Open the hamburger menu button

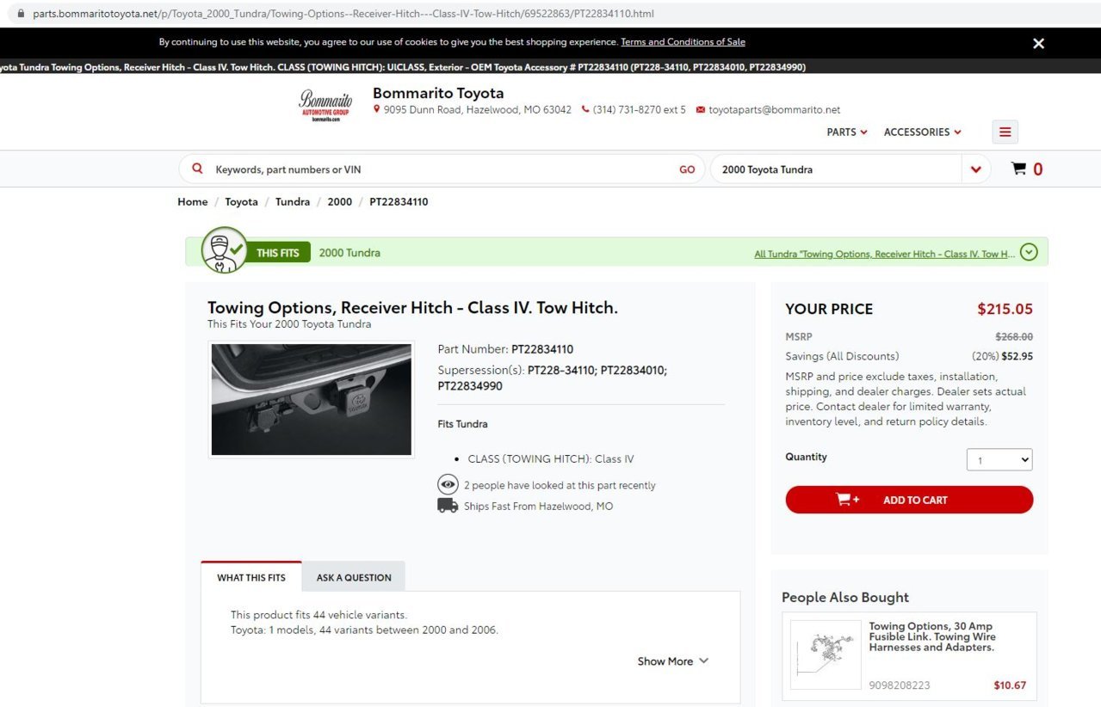click(1005, 132)
